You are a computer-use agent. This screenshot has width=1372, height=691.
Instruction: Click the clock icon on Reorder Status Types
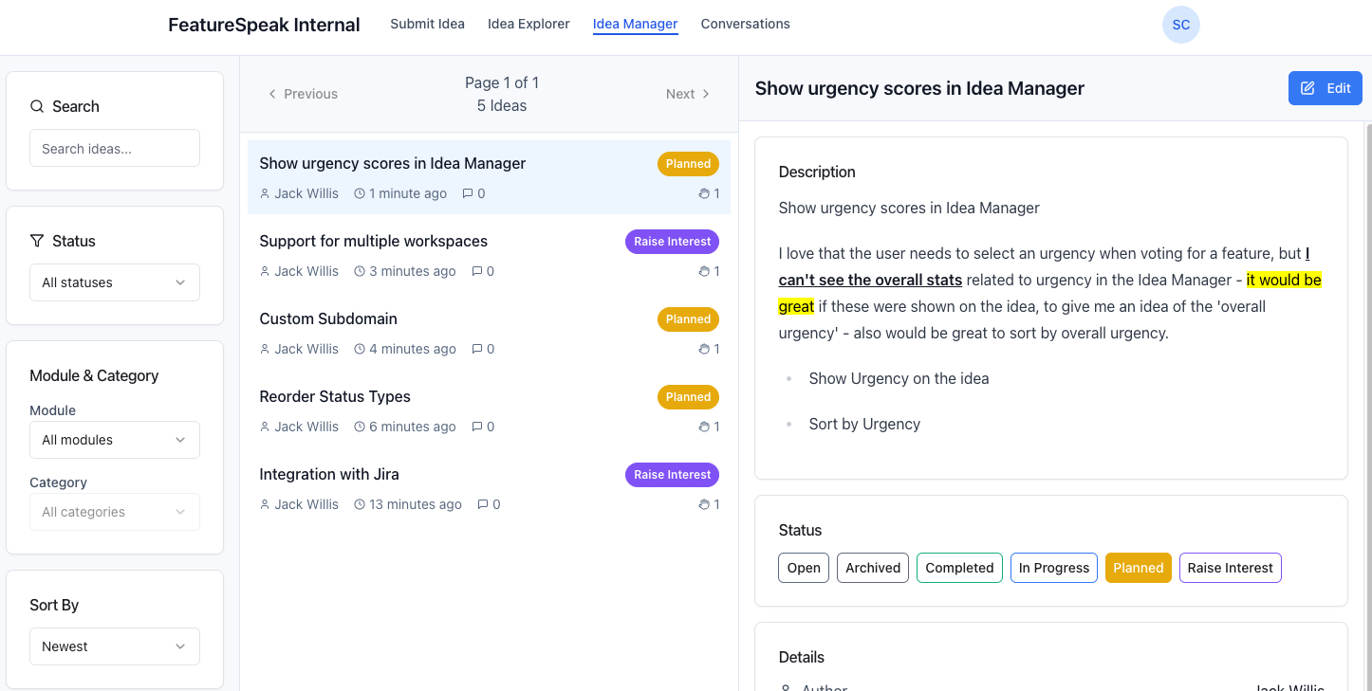(x=360, y=427)
